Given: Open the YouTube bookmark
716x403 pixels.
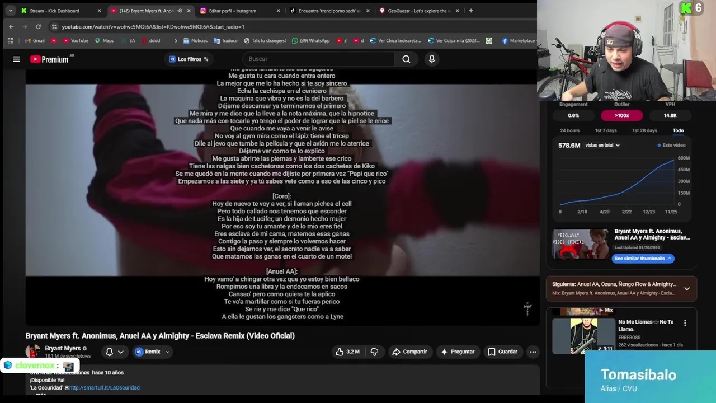Looking at the screenshot, I should click(x=76, y=40).
